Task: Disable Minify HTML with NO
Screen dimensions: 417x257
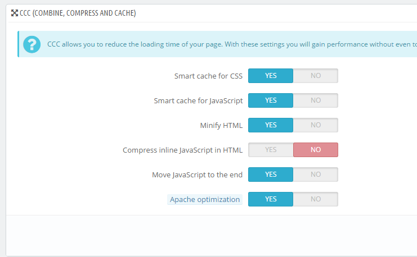Action: (315, 125)
